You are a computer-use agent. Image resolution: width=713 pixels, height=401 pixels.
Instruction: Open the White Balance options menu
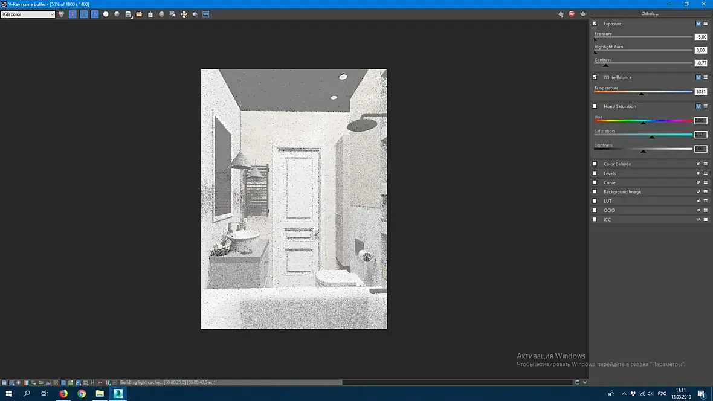[706, 77]
